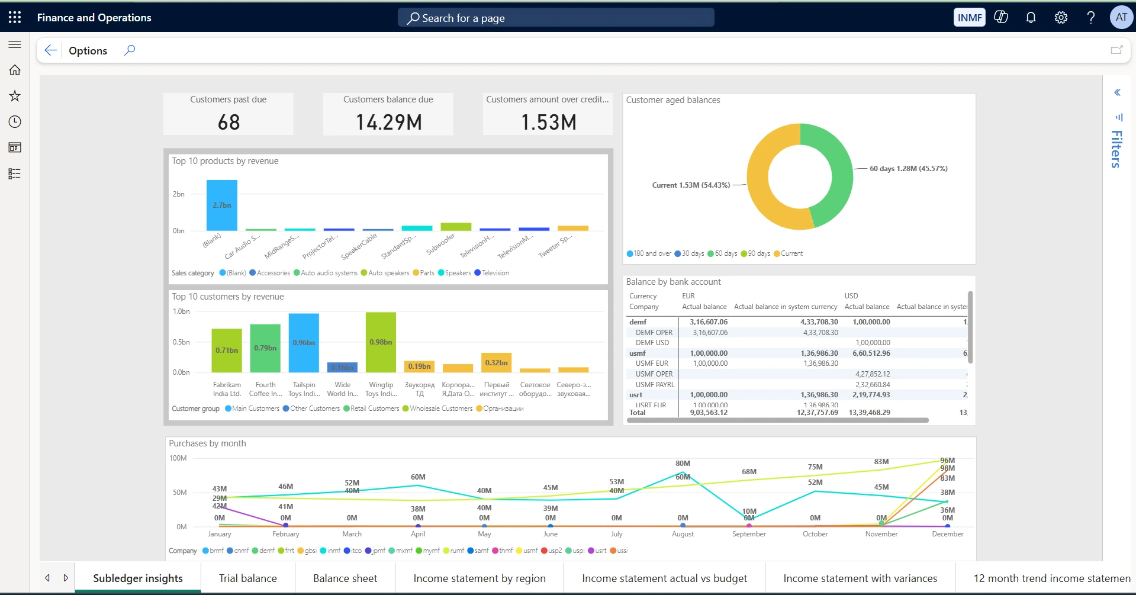Viewport: 1136px width, 595px height.
Task: Click the demf legend item in Purchases
Action: point(263,551)
